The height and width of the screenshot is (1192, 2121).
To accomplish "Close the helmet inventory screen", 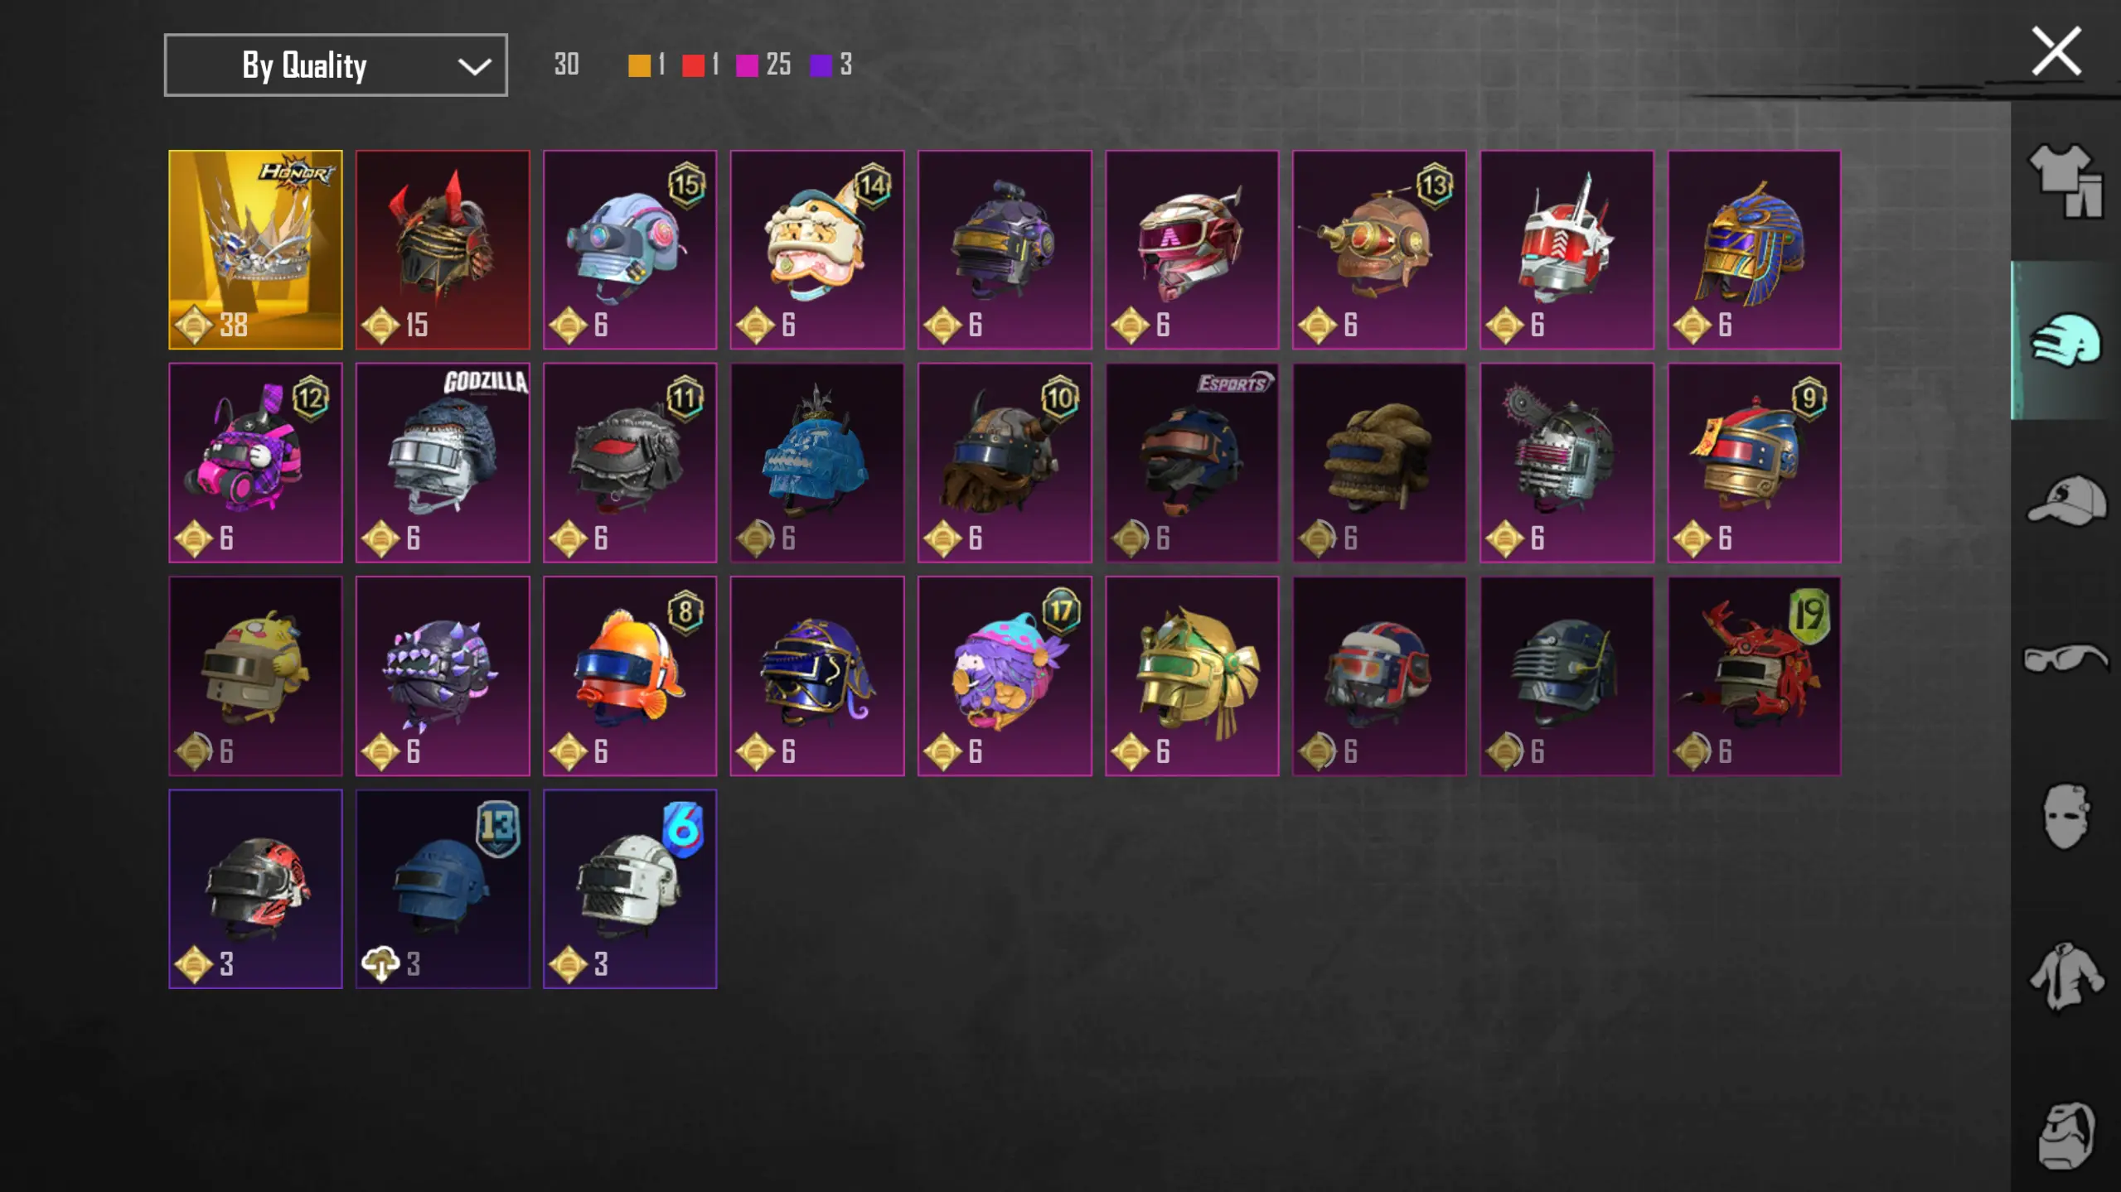I will pos(2056,51).
